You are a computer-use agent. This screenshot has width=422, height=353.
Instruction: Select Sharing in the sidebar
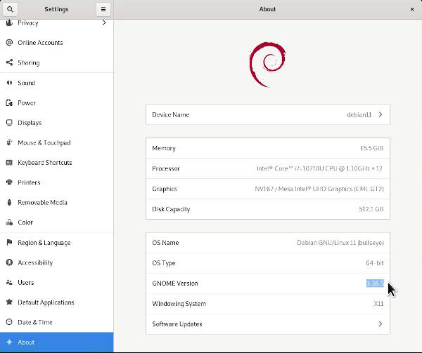tap(56, 62)
